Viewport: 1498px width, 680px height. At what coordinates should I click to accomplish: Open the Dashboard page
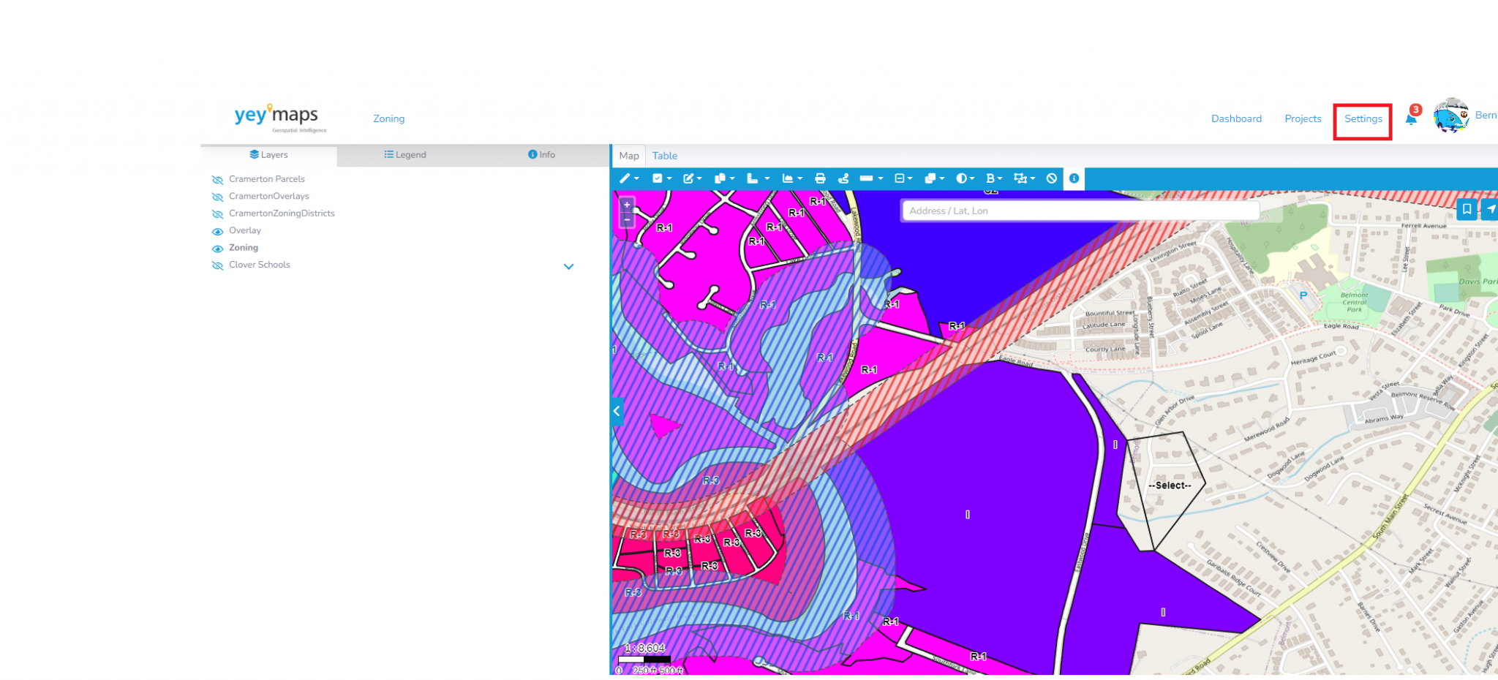click(x=1236, y=118)
